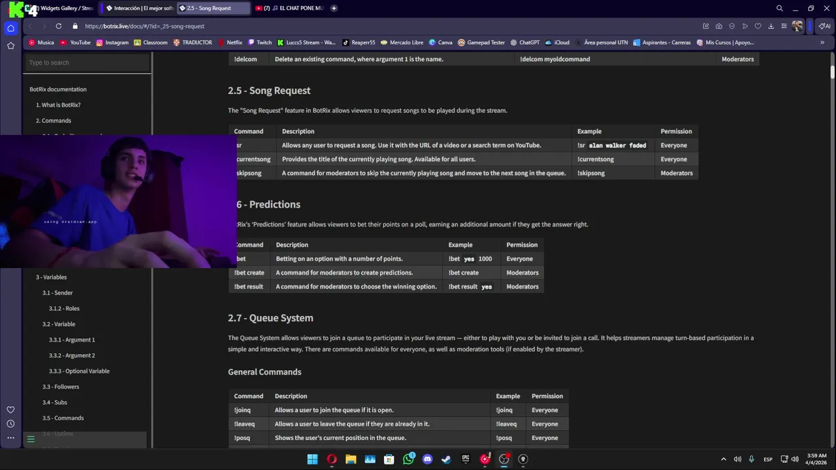Click the edit/snapshot pencil icon in address bar
Viewport: 836px width, 470px height.
pos(706,26)
